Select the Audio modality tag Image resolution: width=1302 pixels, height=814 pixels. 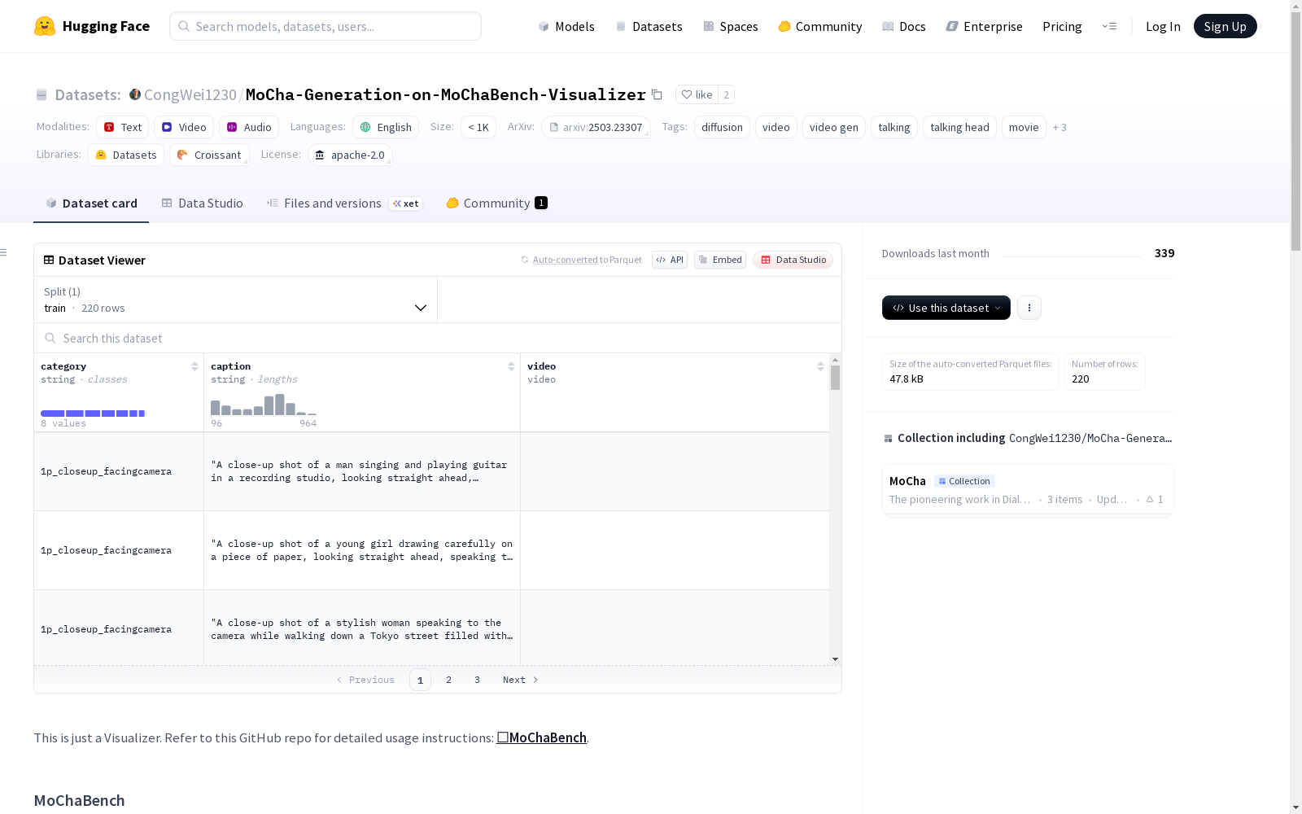[x=249, y=127]
